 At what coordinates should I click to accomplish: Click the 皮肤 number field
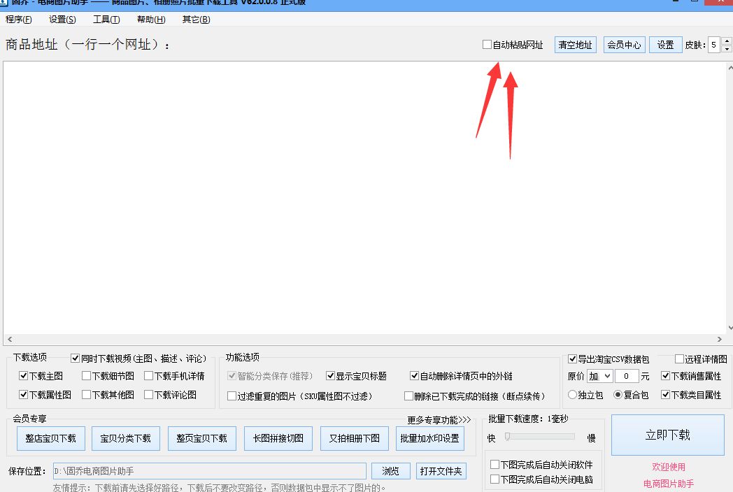click(x=714, y=45)
